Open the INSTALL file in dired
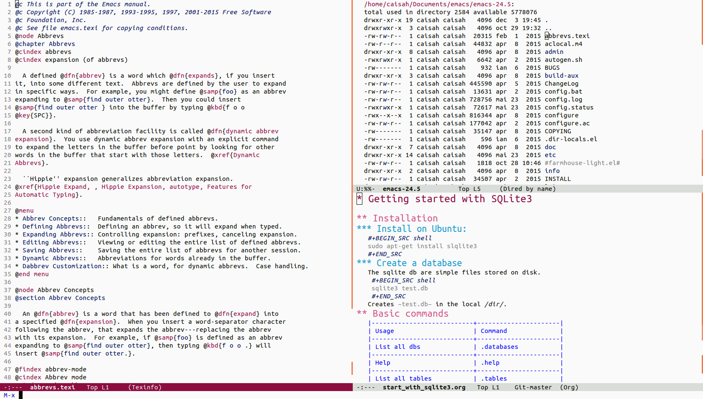This screenshot has height=399, width=703. click(x=558, y=179)
